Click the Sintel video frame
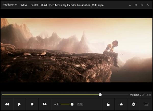 point(76,50)
